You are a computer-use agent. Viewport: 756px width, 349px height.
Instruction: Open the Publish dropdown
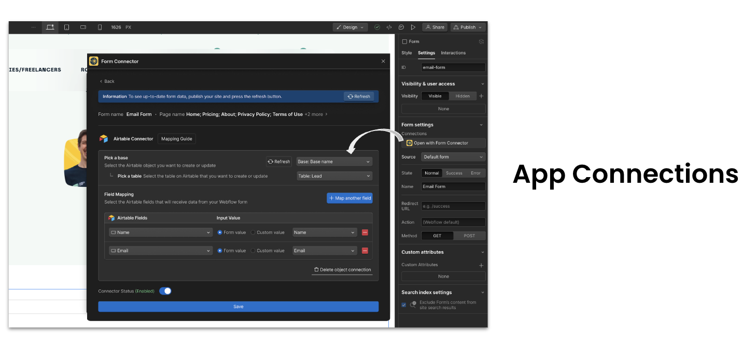[468, 27]
